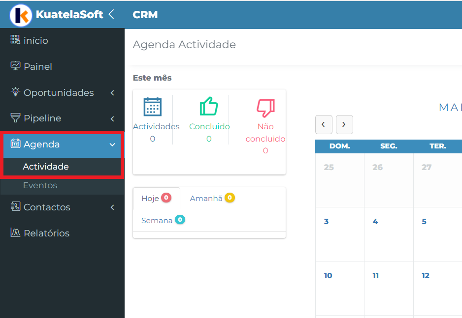Click the Contactos phonebook icon
Image resolution: width=462 pixels, height=318 pixels.
pos(15,206)
